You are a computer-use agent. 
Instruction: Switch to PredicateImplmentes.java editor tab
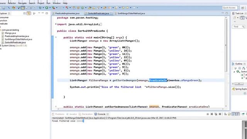click(x=67, y=14)
